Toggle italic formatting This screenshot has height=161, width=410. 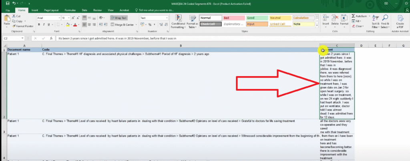tap(44, 24)
